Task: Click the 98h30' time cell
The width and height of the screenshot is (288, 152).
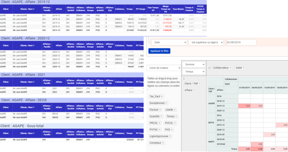Action: [x=131, y=19]
